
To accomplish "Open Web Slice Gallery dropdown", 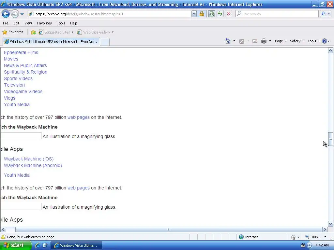I will coord(113,32).
